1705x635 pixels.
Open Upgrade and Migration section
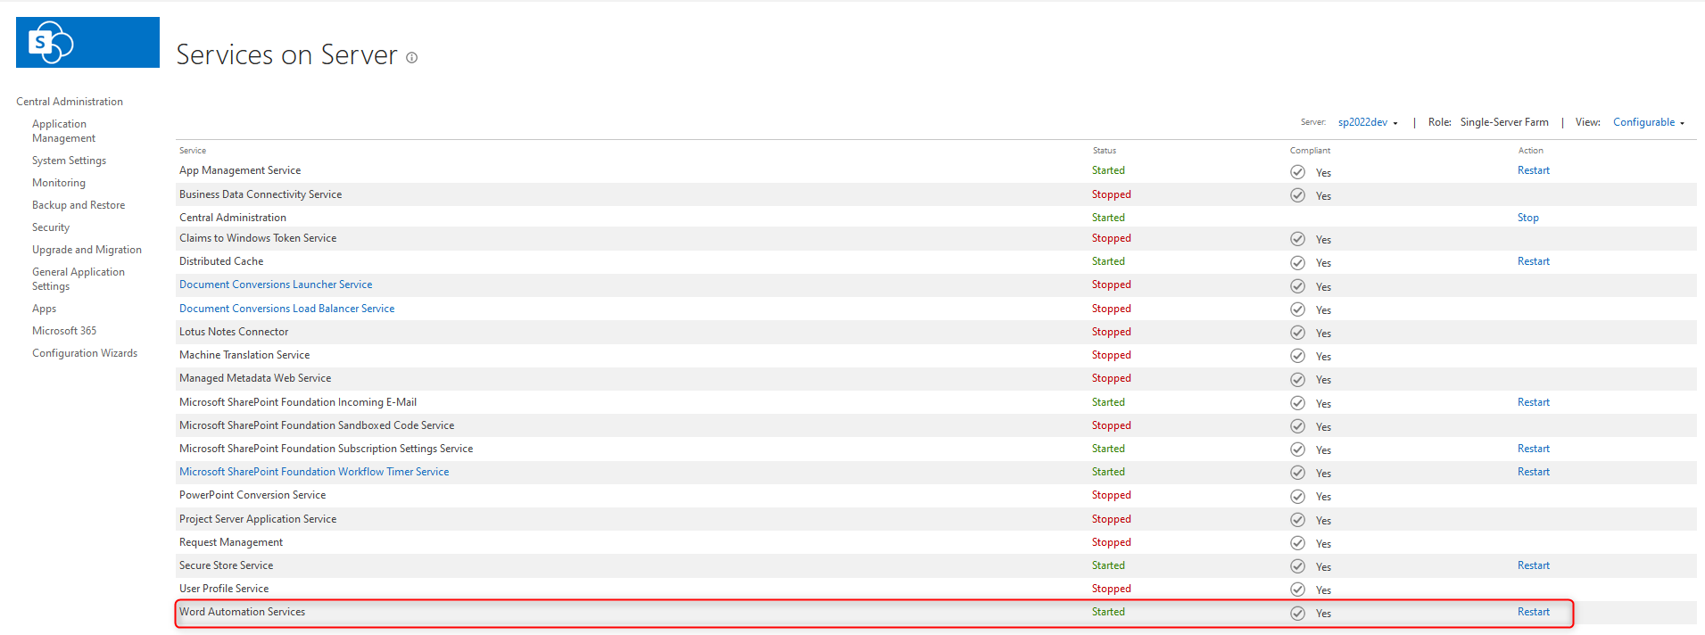[87, 250]
